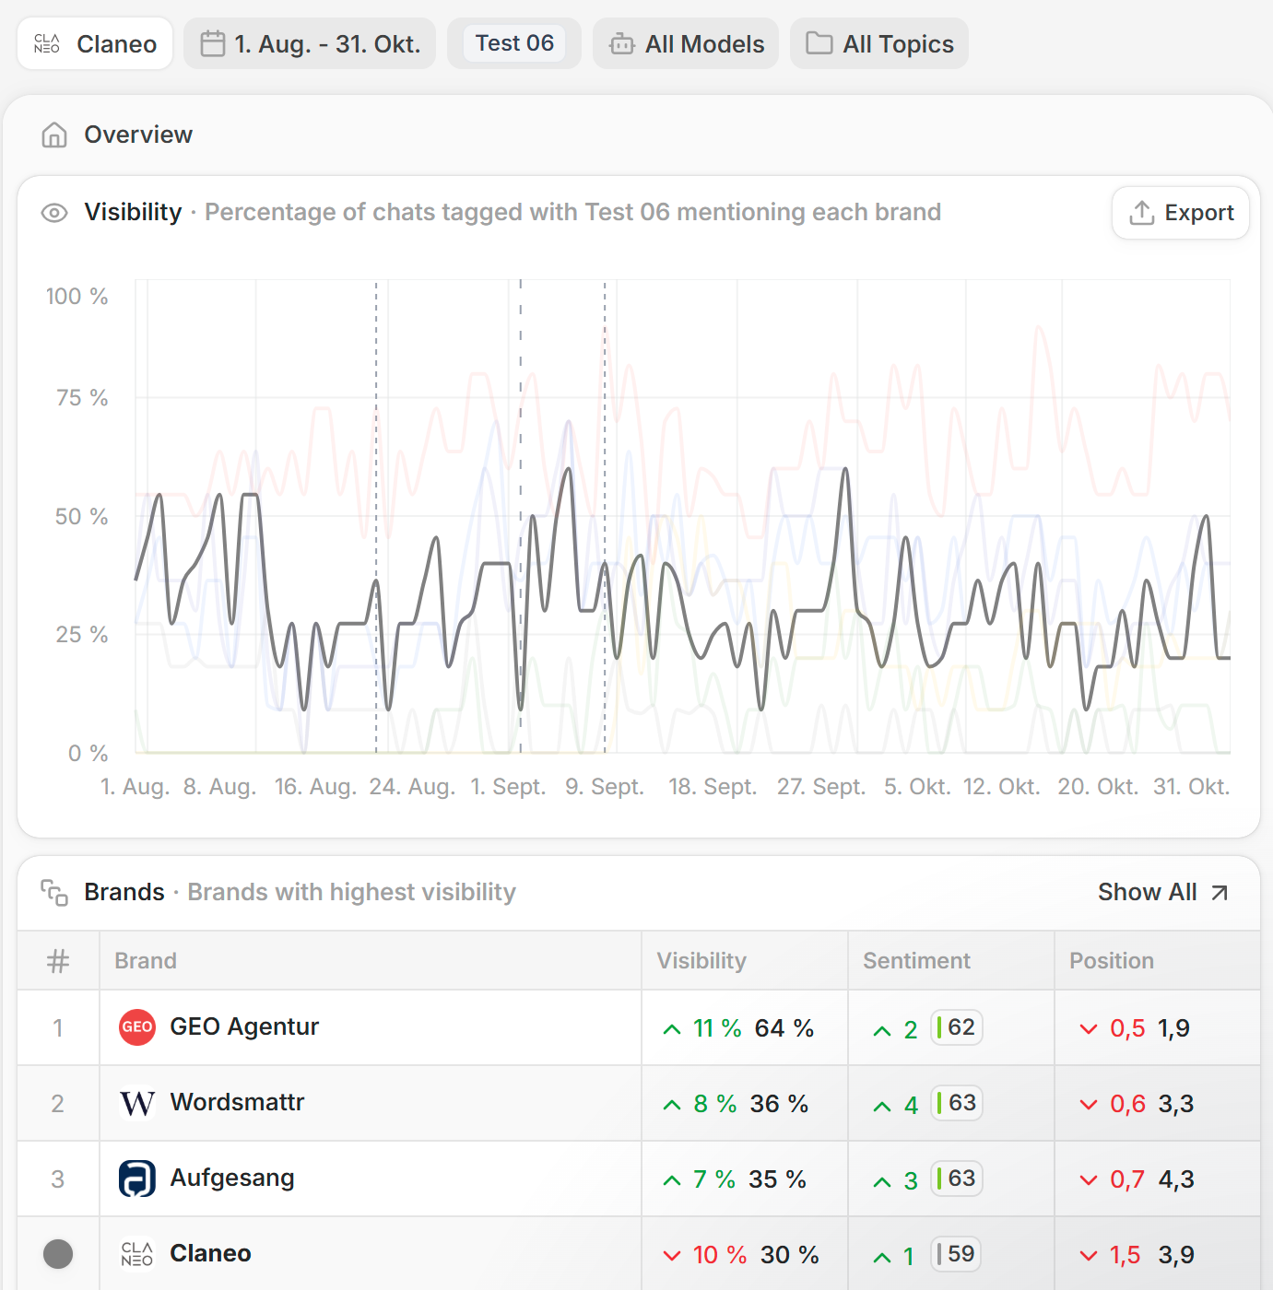Select the Wordsmattr row name
Image resolution: width=1273 pixels, height=1290 pixels.
(x=237, y=1103)
